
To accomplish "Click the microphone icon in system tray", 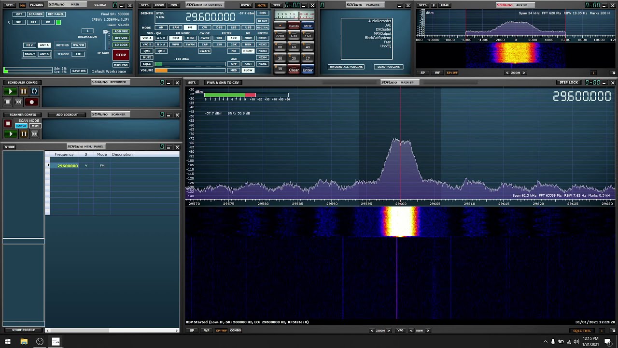I will [553, 342].
